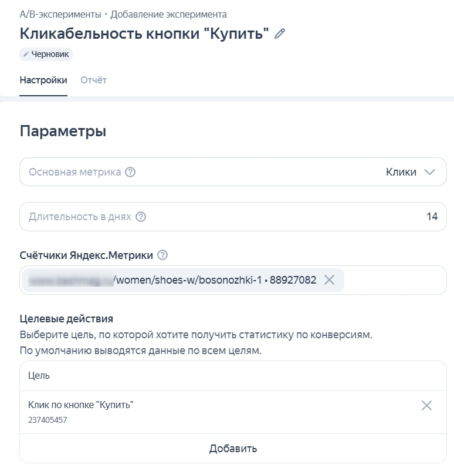Click the experiment title Кликабельность кнопки "Купить"

[x=144, y=33]
